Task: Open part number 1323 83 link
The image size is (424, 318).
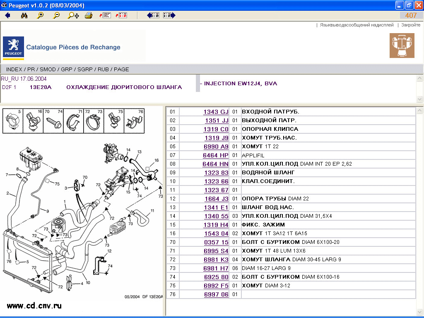Action: [x=216, y=173]
